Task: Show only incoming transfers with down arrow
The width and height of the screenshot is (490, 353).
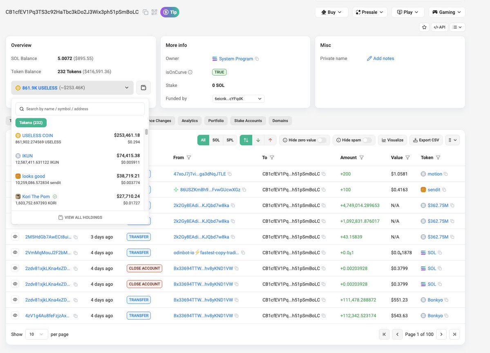Action: tap(258, 140)
